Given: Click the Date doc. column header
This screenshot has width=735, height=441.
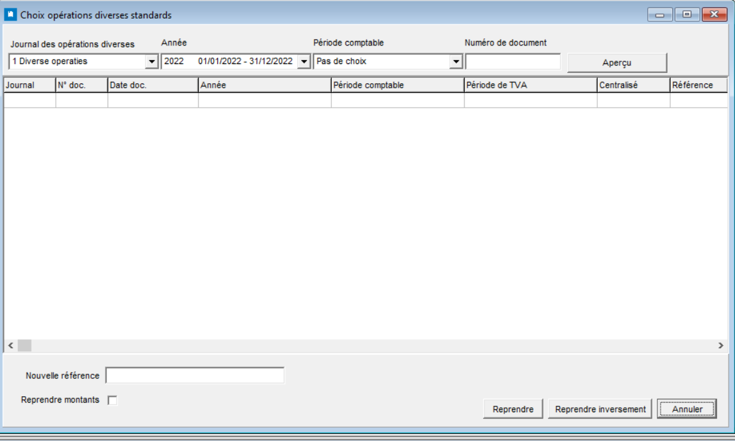Looking at the screenshot, I should pos(153,85).
